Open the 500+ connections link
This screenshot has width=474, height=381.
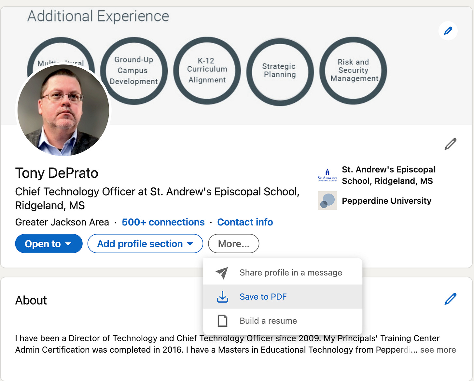(x=163, y=222)
